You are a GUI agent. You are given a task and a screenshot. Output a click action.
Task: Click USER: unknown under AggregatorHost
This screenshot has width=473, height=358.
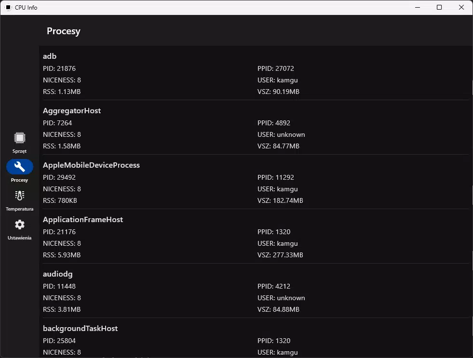coord(281,135)
